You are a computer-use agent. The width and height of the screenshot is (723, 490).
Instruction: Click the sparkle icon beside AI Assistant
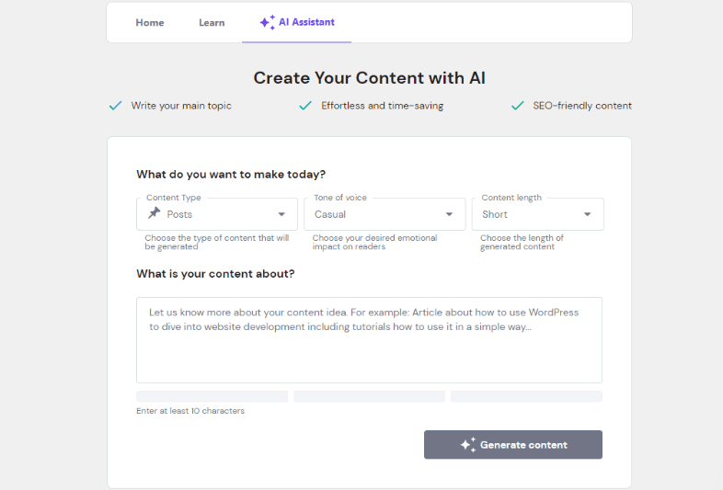coord(267,22)
